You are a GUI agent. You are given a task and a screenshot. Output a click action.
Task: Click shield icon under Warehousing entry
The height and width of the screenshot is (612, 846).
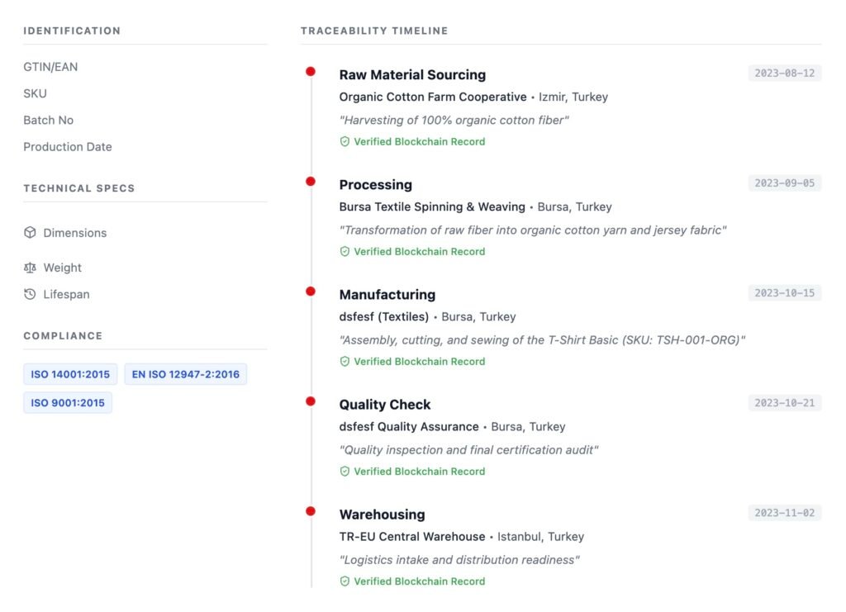point(345,581)
